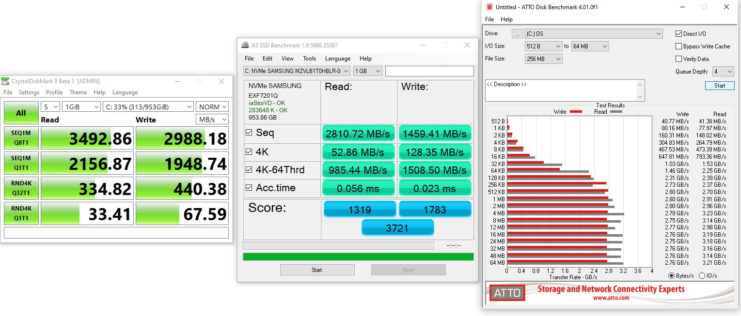The image size is (741, 316).
Task: Open the 256 MB file size dropdown
Action: click(x=543, y=59)
